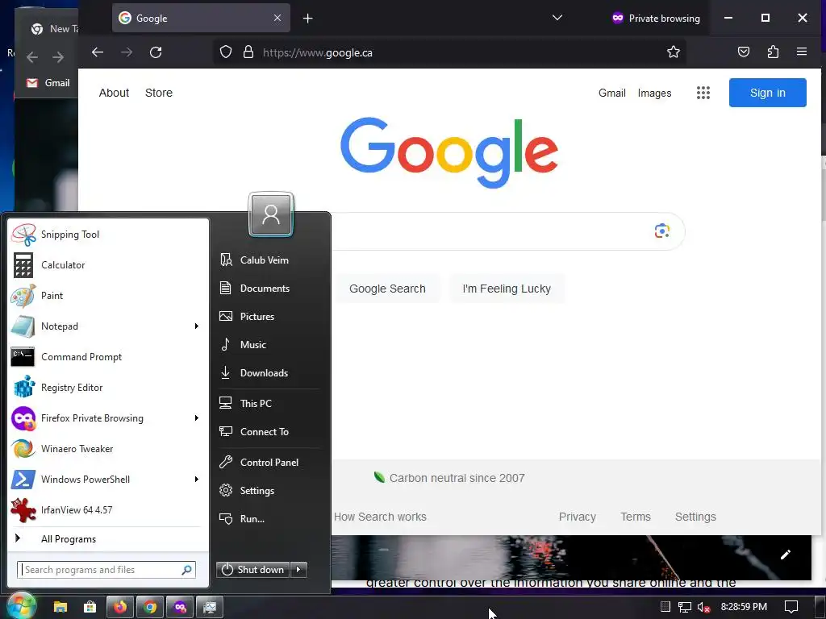Follow the Google About link
Viewport: 826px width, 619px height.
pyautogui.click(x=114, y=93)
